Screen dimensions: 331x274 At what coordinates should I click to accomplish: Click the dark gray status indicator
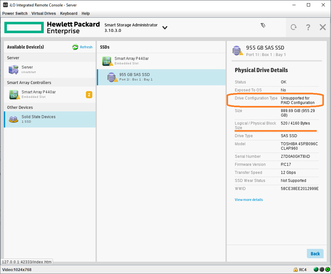pos(322,269)
